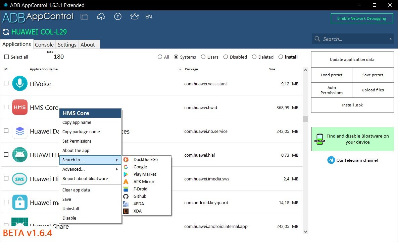
Task: Expand the Search In submenu arrow
Action: 117,160
